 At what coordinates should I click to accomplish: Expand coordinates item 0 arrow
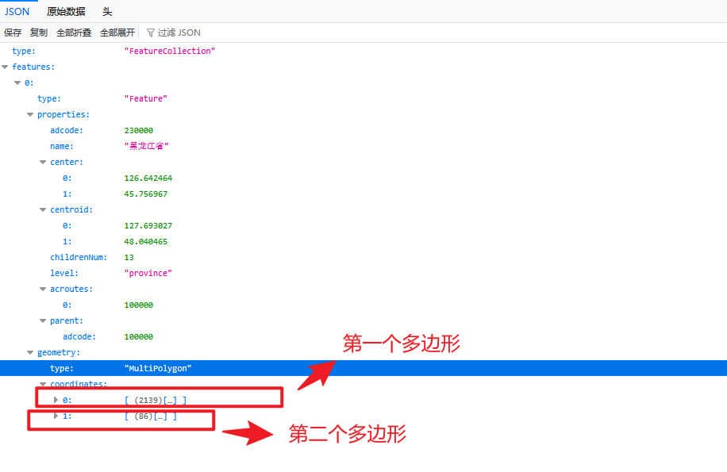point(56,400)
